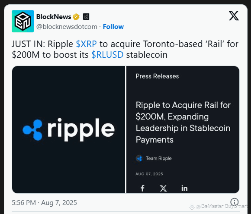Open the @blocknewsdotcom handle
Screen dimensions: 251x214
[x=67, y=27]
